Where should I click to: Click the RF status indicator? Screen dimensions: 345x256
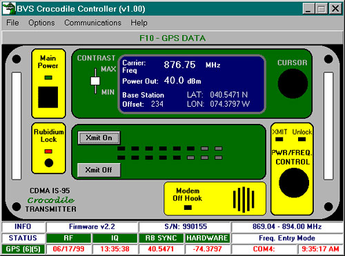68,238
